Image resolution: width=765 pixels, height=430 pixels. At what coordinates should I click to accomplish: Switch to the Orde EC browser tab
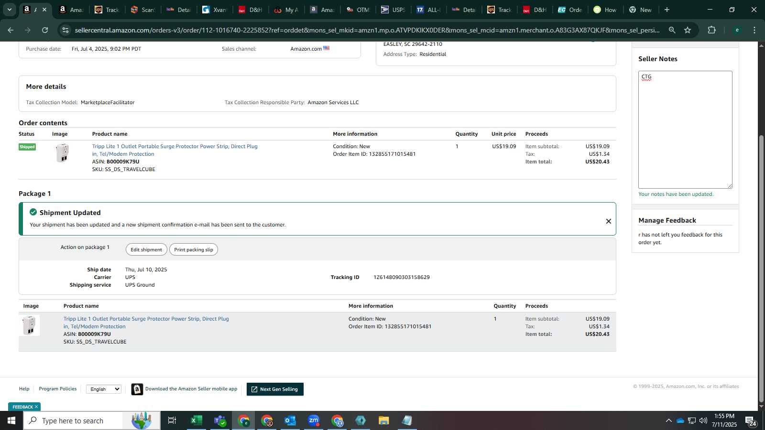[x=570, y=10]
